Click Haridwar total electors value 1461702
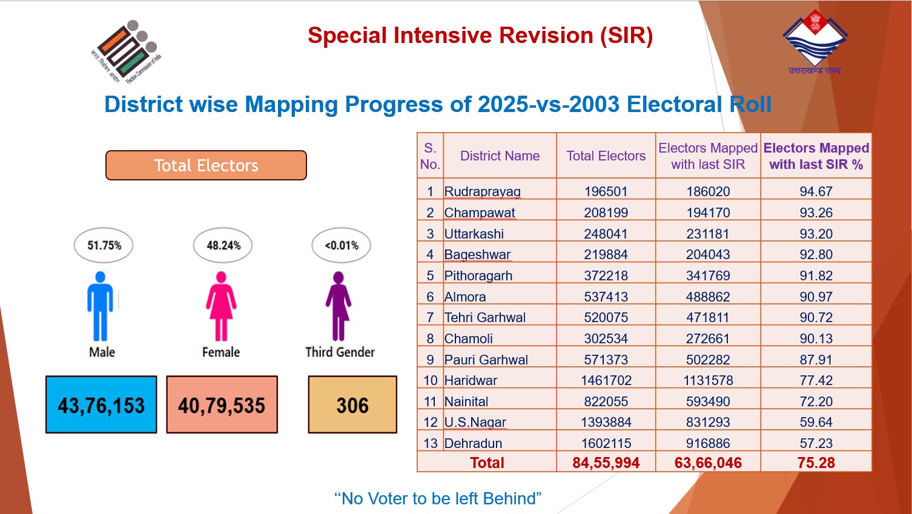 (606, 380)
